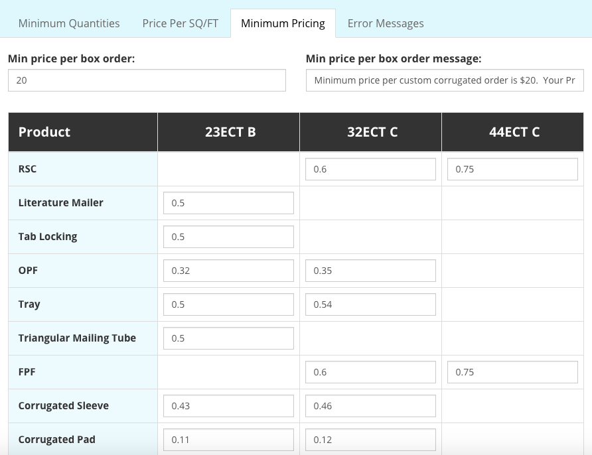Select the Minimum Pricing tab
Image resolution: width=592 pixels, height=455 pixels.
[283, 23]
